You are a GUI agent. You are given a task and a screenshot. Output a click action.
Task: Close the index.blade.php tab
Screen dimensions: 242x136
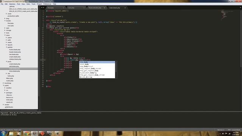[125, 8]
